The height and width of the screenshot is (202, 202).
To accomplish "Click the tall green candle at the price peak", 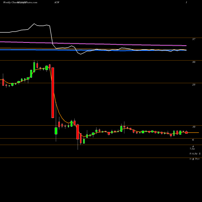I will pos(34,67).
